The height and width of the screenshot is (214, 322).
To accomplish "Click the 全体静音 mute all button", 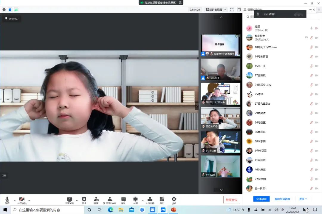I will [261, 199].
